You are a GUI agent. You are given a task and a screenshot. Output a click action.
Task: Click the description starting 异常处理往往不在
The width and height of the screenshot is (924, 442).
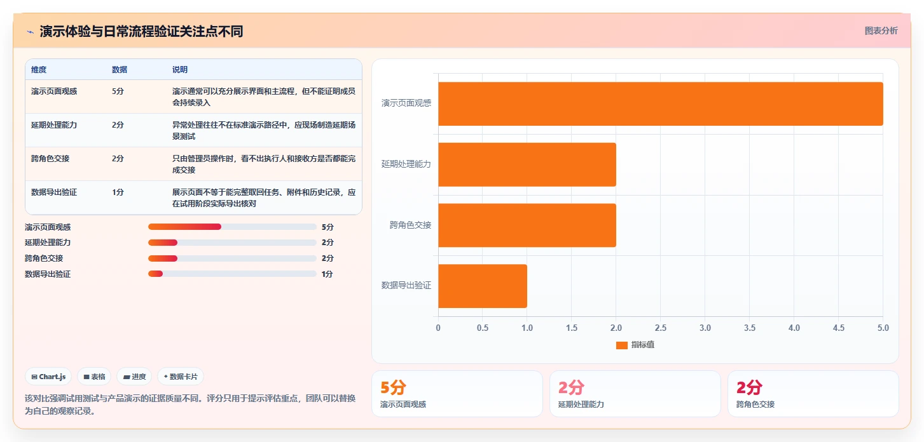264,131
